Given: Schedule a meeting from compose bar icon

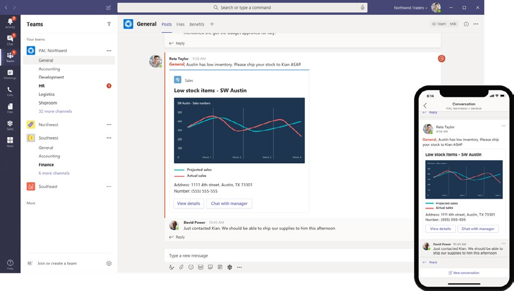Looking at the screenshot, I should click(220, 267).
